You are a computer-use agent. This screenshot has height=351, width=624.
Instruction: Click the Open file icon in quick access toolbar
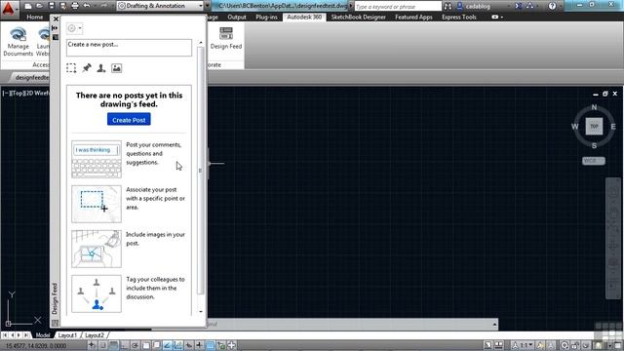point(39,6)
